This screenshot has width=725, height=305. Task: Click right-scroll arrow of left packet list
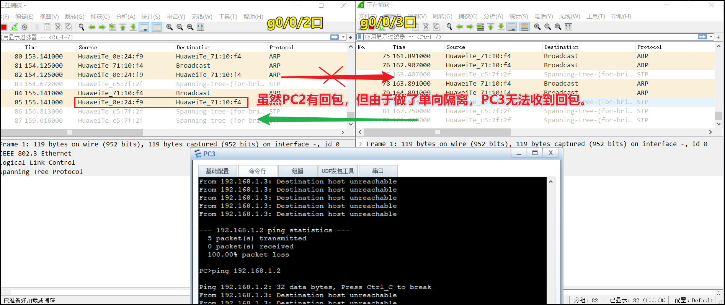click(343, 132)
